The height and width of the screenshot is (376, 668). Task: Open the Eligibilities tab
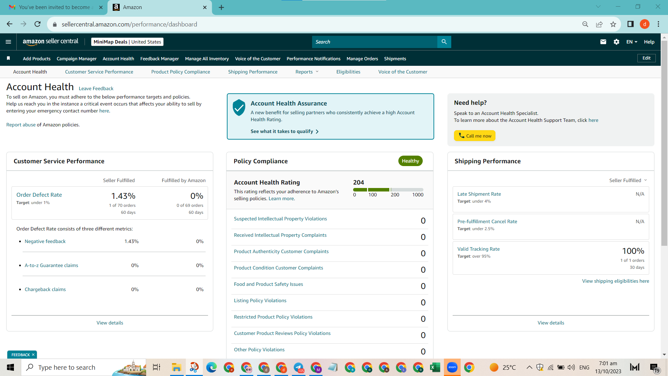click(x=348, y=72)
